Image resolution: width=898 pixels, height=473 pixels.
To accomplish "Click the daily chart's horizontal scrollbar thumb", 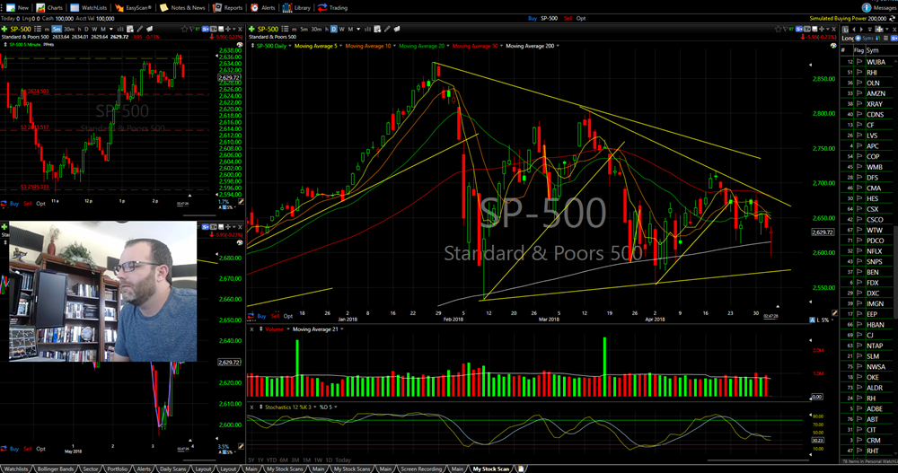I will pos(759,460).
